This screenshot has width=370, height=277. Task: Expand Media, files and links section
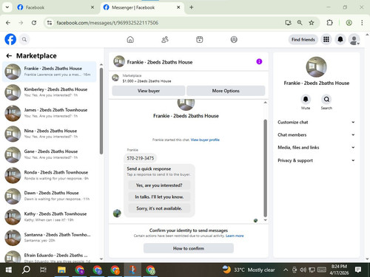point(316,148)
